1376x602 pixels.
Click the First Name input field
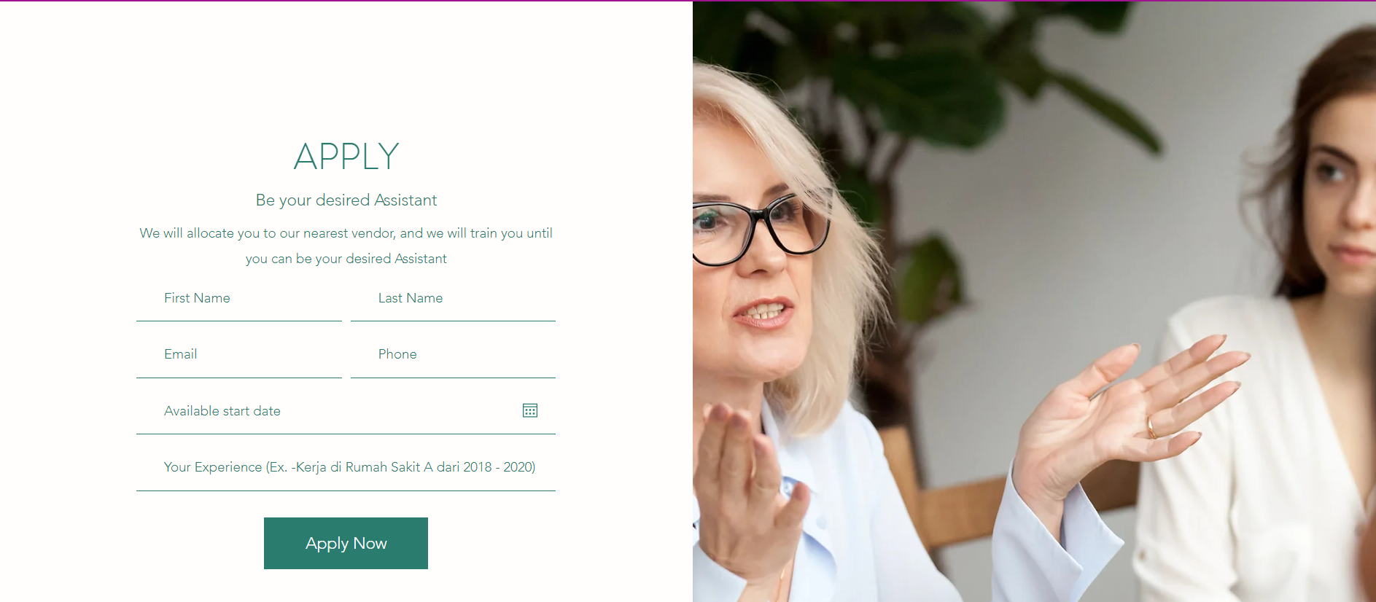click(x=239, y=299)
